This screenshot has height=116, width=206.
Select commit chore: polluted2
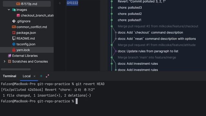[x=130, y=14]
